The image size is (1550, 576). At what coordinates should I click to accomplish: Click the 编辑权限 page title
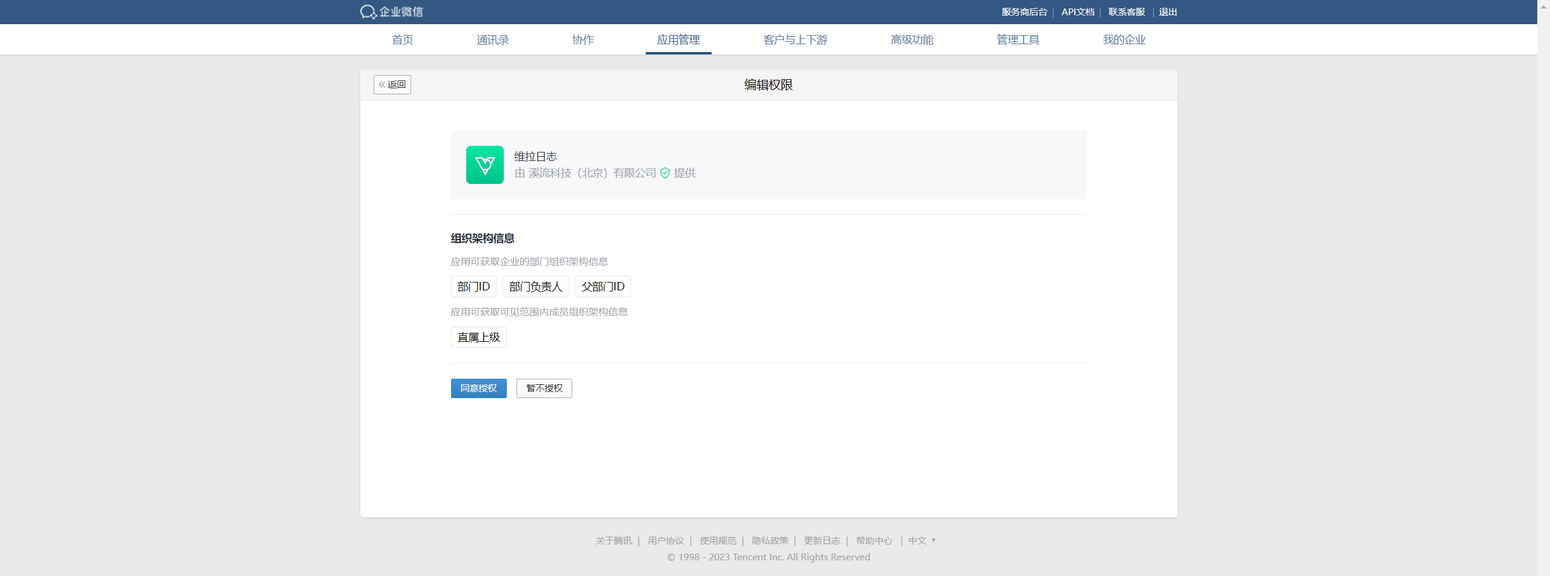pyautogui.click(x=768, y=85)
